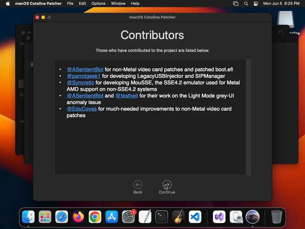Open the Edit menu
Image resolution: width=305 pixels, height=229 pixels.
pyautogui.click(x=82, y=4)
